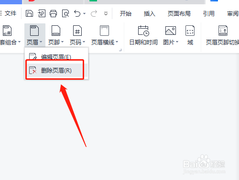Switch to the 插入 tab
Viewport: 239px width, 180px height.
point(149,14)
